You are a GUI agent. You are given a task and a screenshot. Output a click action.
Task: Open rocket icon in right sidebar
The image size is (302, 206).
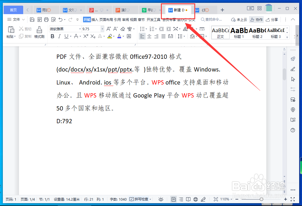point(293,59)
